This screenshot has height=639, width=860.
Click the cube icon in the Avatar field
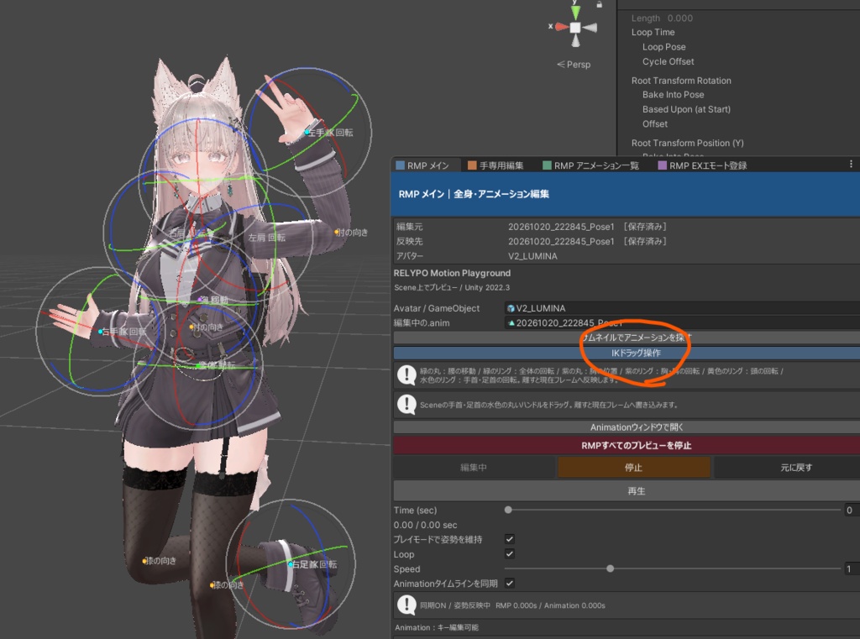(511, 308)
